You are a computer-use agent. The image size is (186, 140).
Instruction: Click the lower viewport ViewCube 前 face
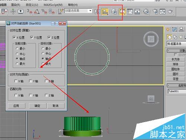click(x=151, y=99)
